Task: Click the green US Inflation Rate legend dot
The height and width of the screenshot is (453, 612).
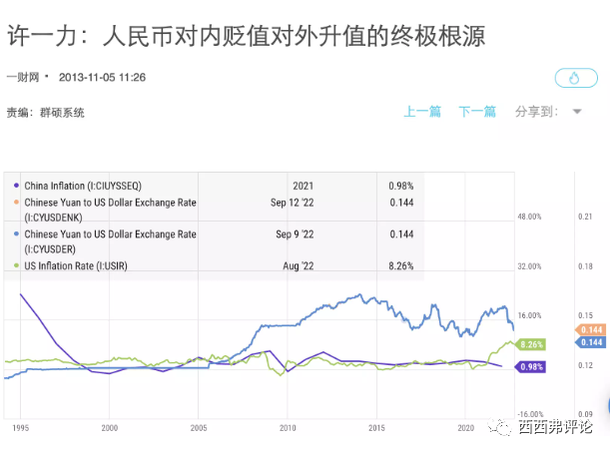Action: pos(16,265)
